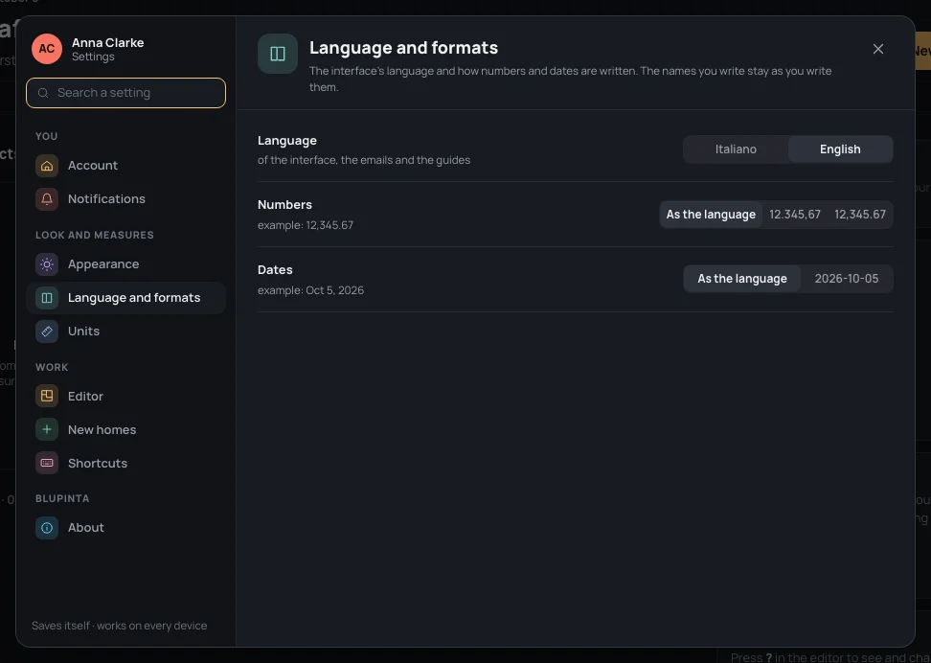931x663 pixels.
Task: Set Numbers to As the language
Action: (x=711, y=215)
